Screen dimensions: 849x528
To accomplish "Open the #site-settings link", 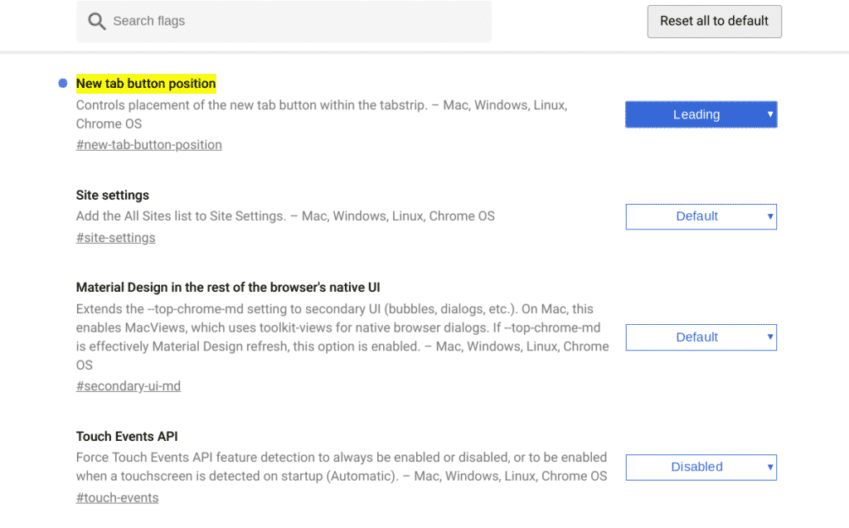I will point(115,237).
